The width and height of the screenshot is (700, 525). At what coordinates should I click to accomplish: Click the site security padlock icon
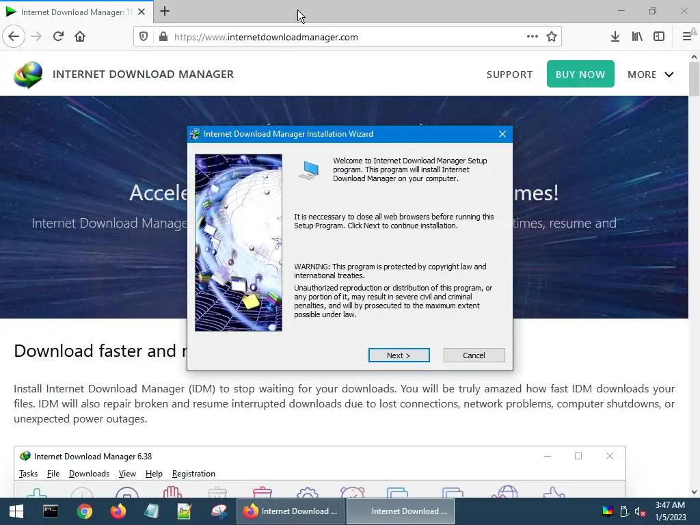(x=163, y=37)
